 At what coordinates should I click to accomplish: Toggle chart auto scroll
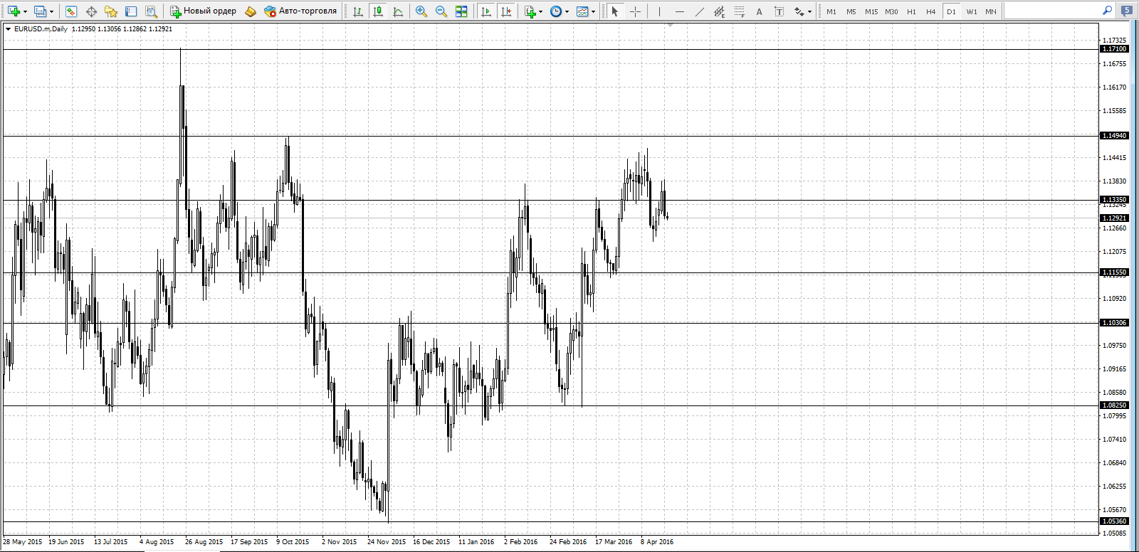[x=486, y=11]
